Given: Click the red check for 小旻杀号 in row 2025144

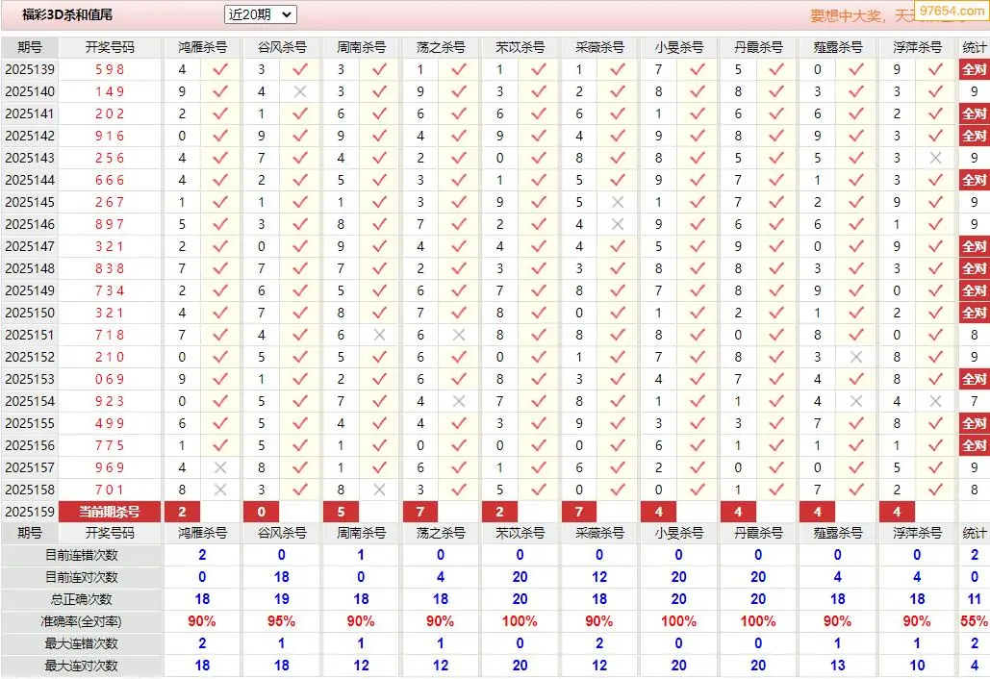Looking at the screenshot, I should [697, 180].
